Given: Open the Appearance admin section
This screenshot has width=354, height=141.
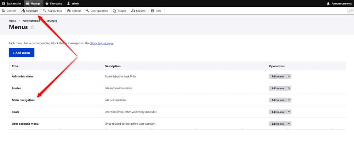Looking at the screenshot, I should tap(52, 11).
